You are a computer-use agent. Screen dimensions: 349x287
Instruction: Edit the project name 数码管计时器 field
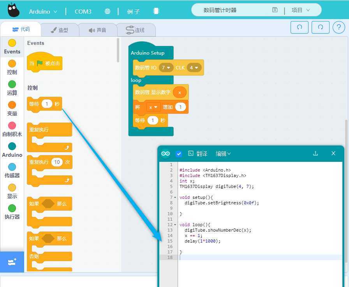(220, 10)
